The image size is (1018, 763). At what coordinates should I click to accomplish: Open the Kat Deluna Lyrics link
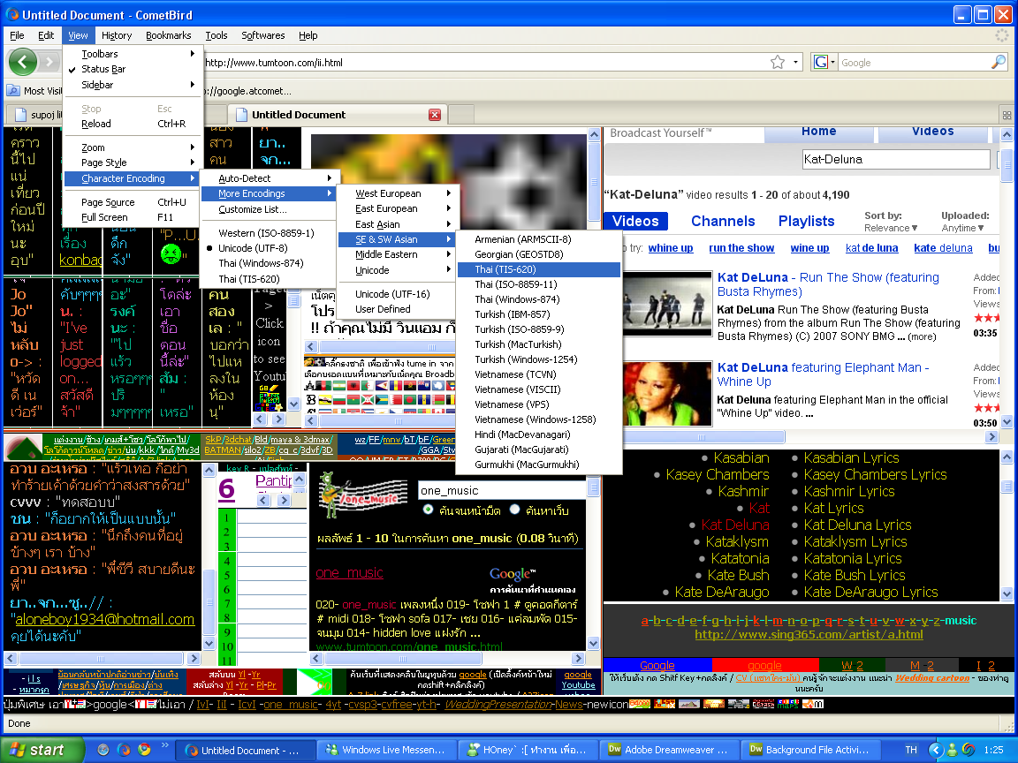click(x=857, y=525)
